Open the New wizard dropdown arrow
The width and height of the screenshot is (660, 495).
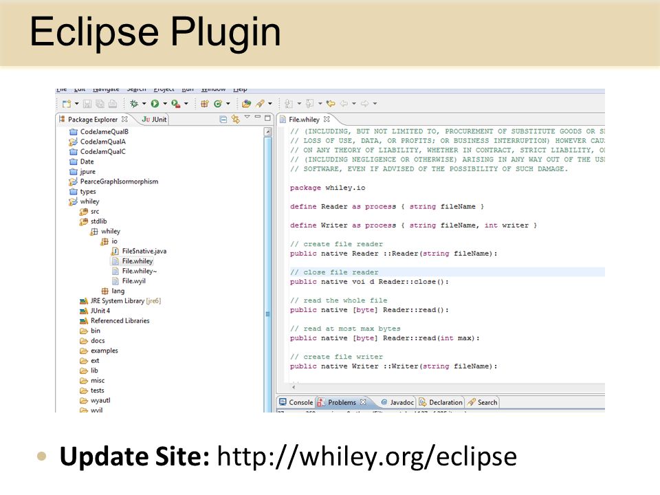[76, 104]
